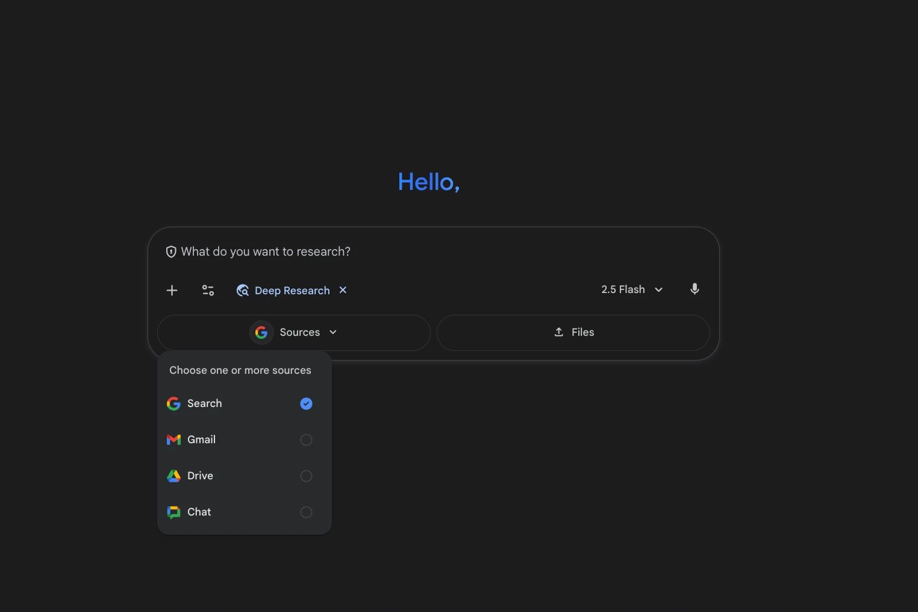This screenshot has width=918, height=612.
Task: Click the Deep Research magnifier icon
Action: pyautogui.click(x=243, y=290)
